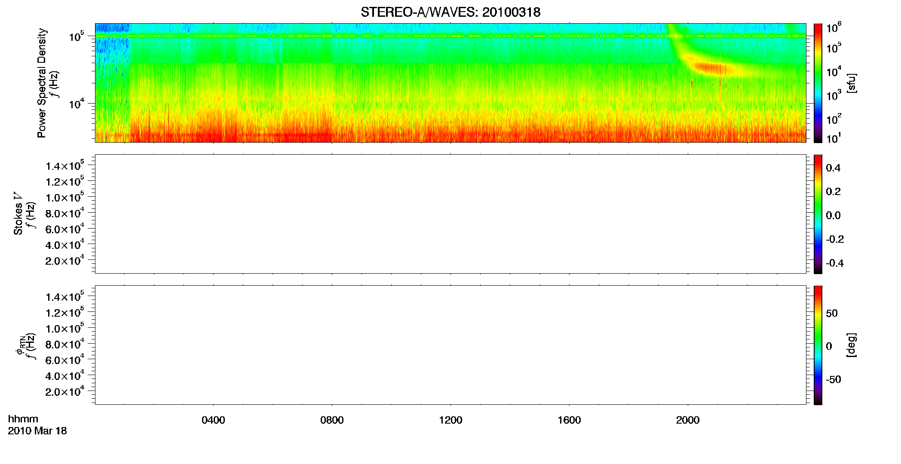The width and height of the screenshot is (901, 464).
Task: Click the power spectral density color bar
Action: [818, 83]
